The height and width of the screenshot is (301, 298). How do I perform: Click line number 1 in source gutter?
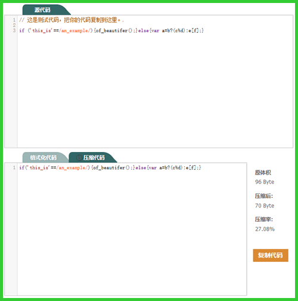[x=14, y=20]
